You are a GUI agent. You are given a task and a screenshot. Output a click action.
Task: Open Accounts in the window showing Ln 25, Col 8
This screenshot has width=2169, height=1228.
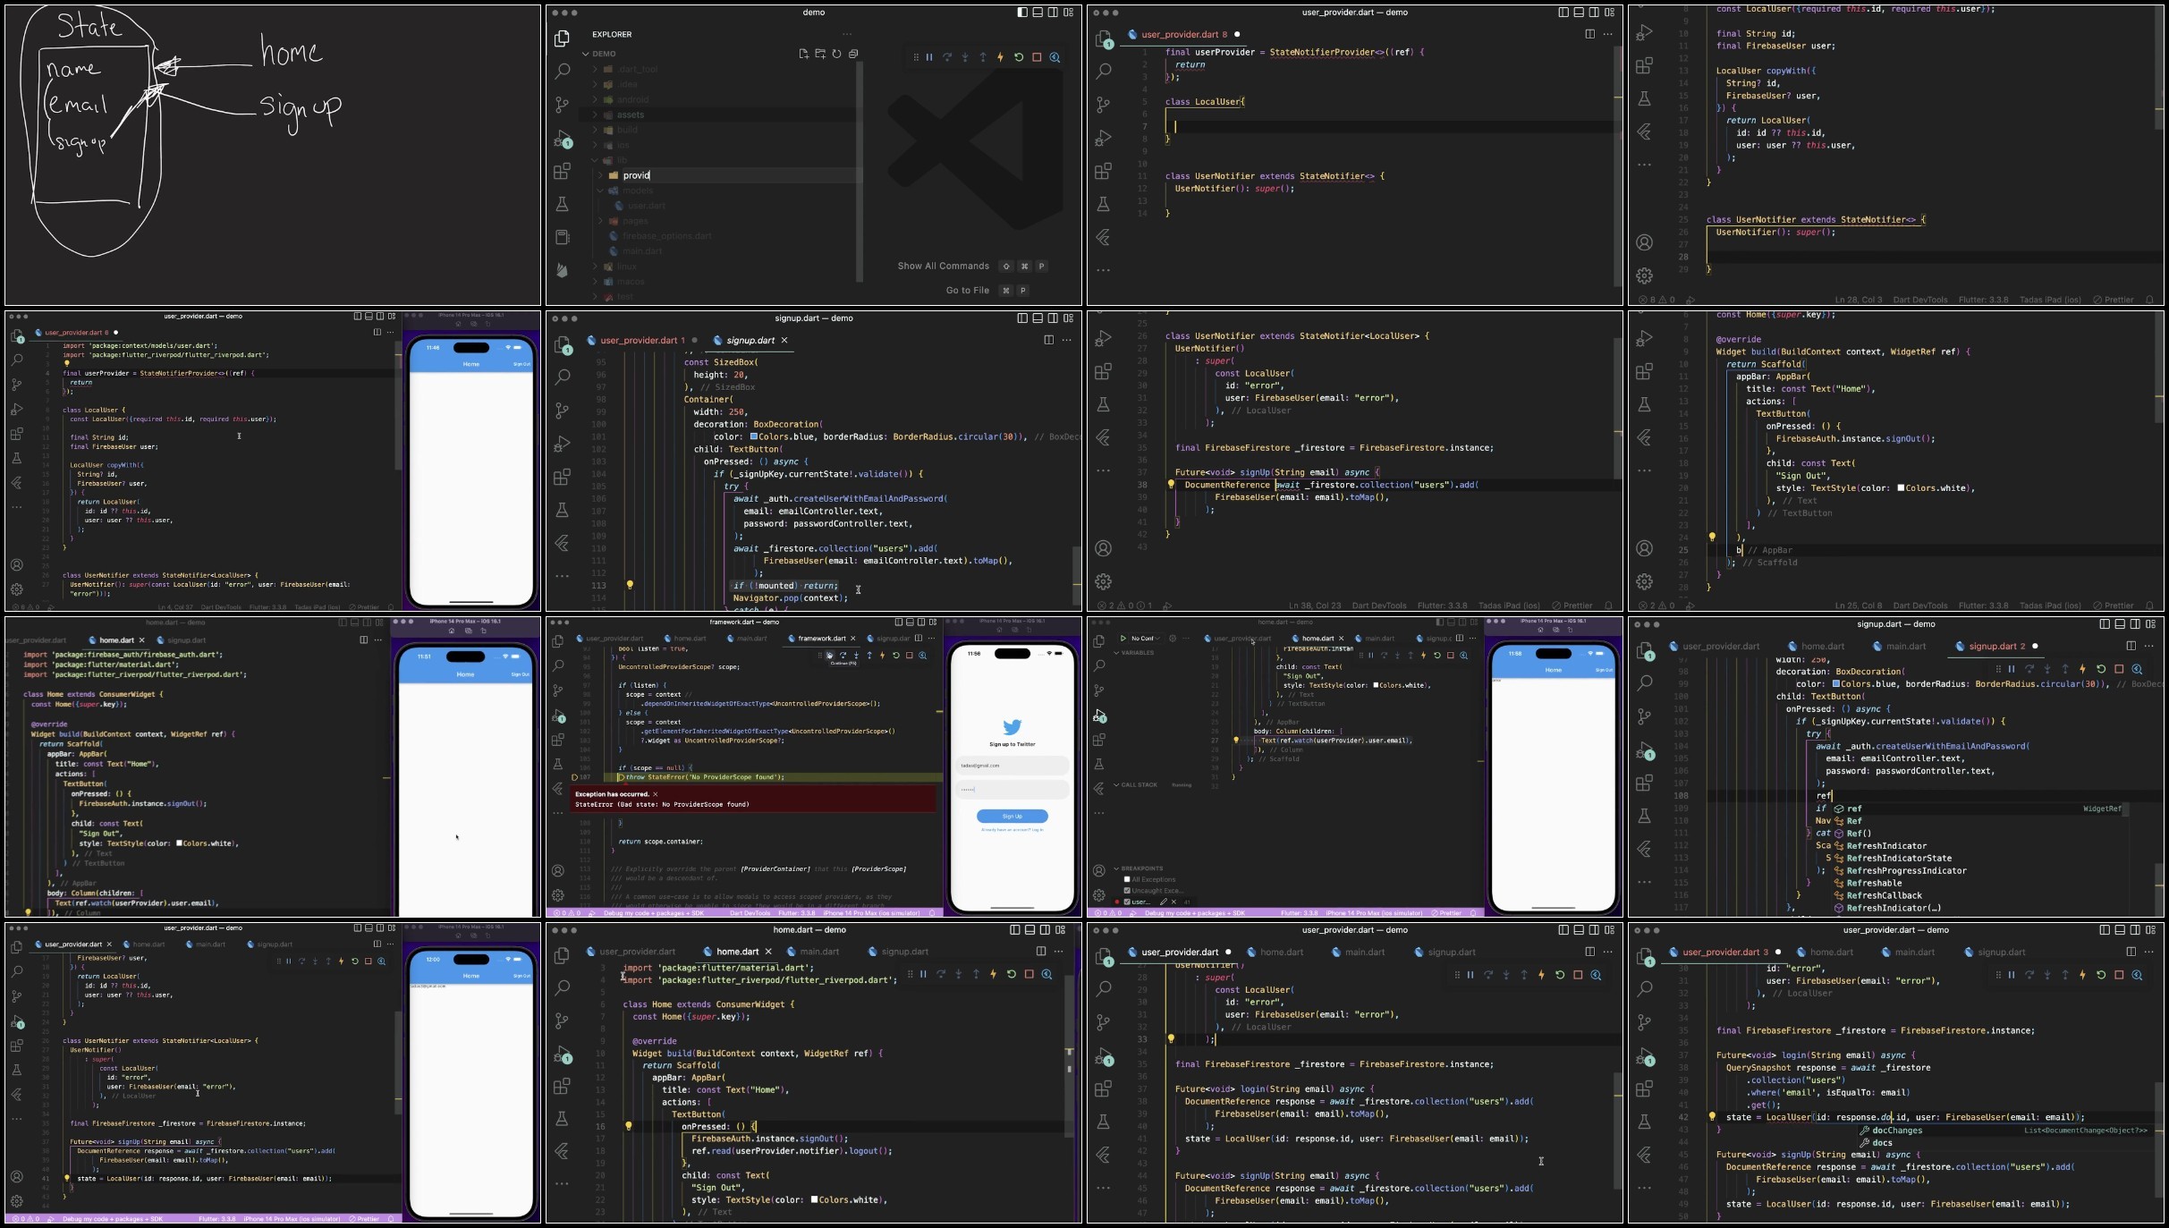pos(1644,548)
